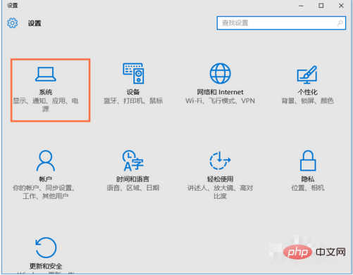Click the 你的帐户、同步设置 description
This screenshot has width=353, height=275.
pyautogui.click(x=44, y=192)
